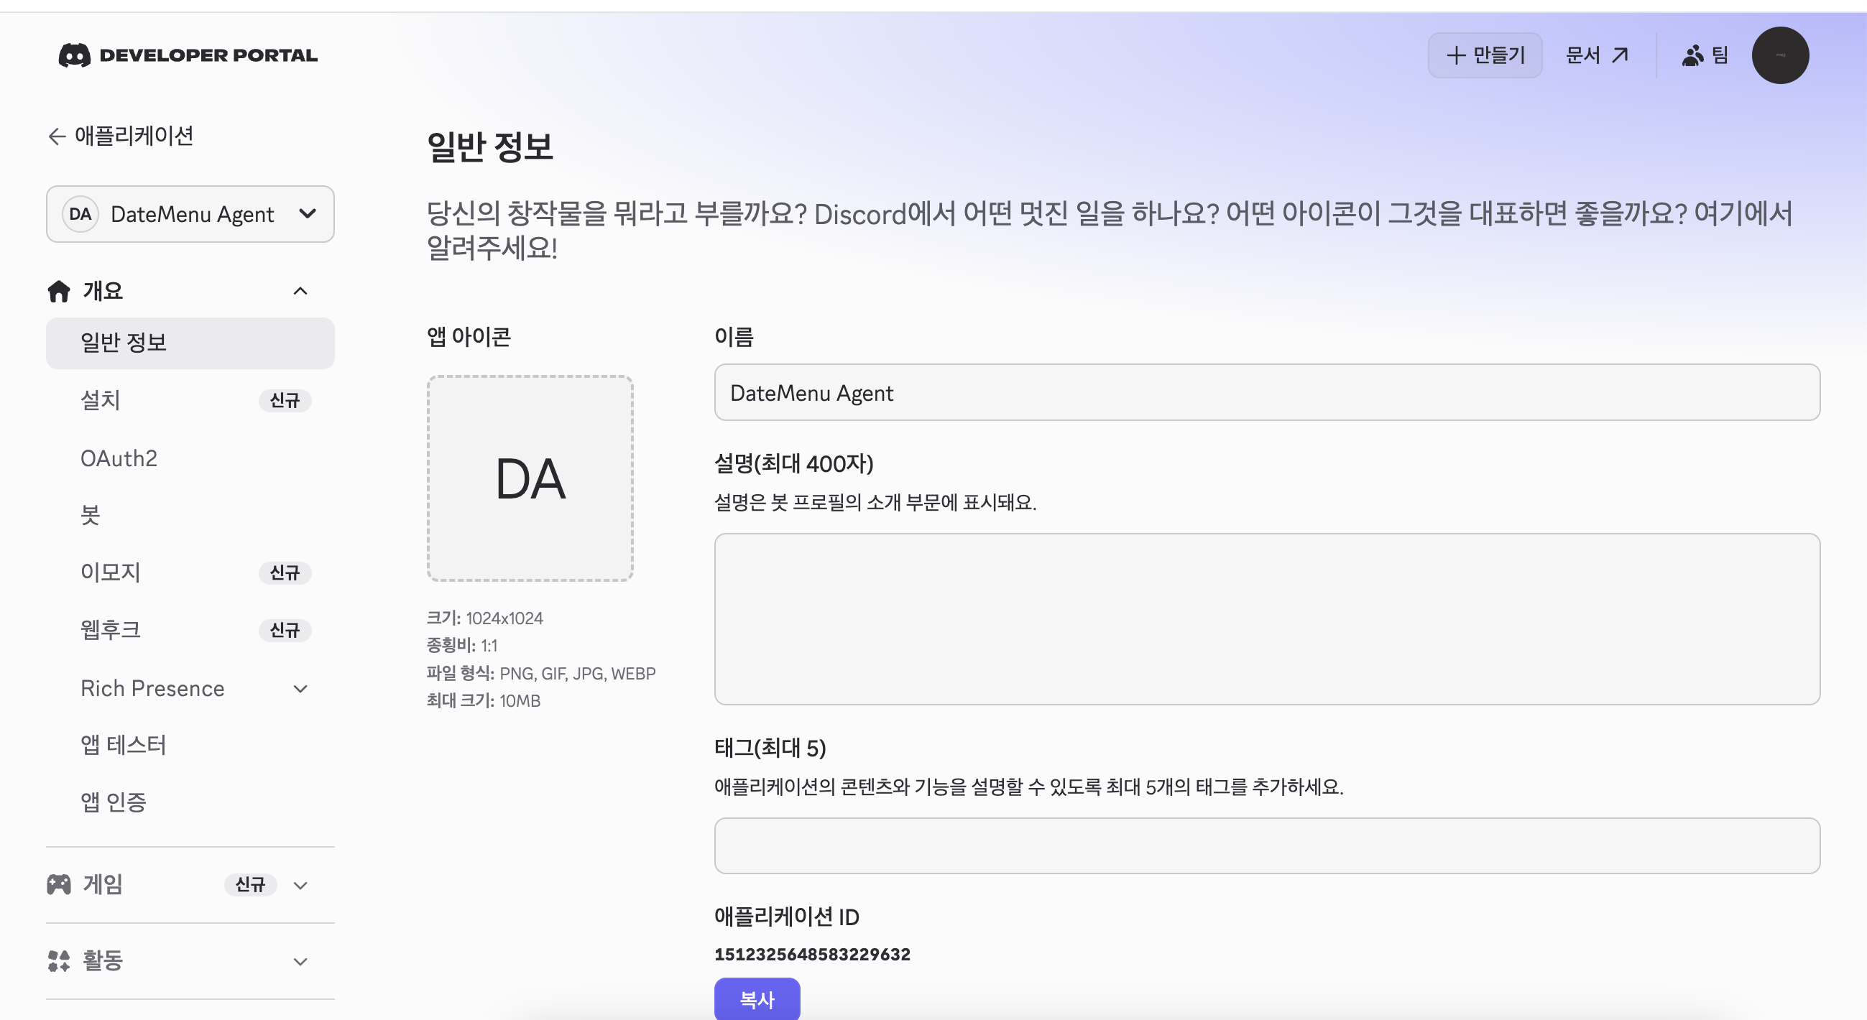
Task: Collapse the 개요 section chevron
Action: (300, 291)
